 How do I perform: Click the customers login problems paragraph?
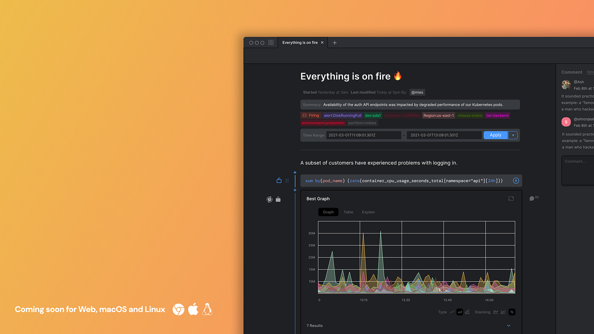pos(379,163)
